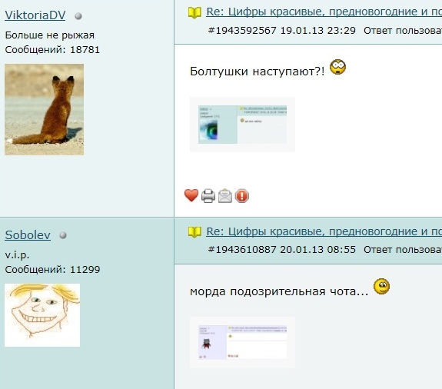Screen dimensions: 442x389
Task: Click the yellow book icon in ViktoriaDV's post header
Action: tap(194, 12)
